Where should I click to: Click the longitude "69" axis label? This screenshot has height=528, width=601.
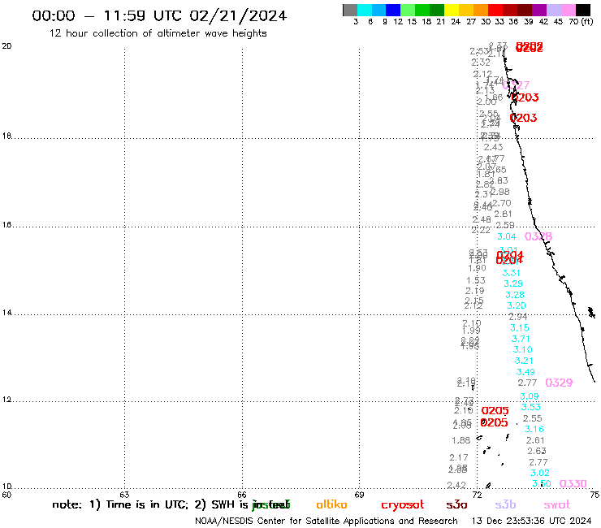(x=359, y=495)
